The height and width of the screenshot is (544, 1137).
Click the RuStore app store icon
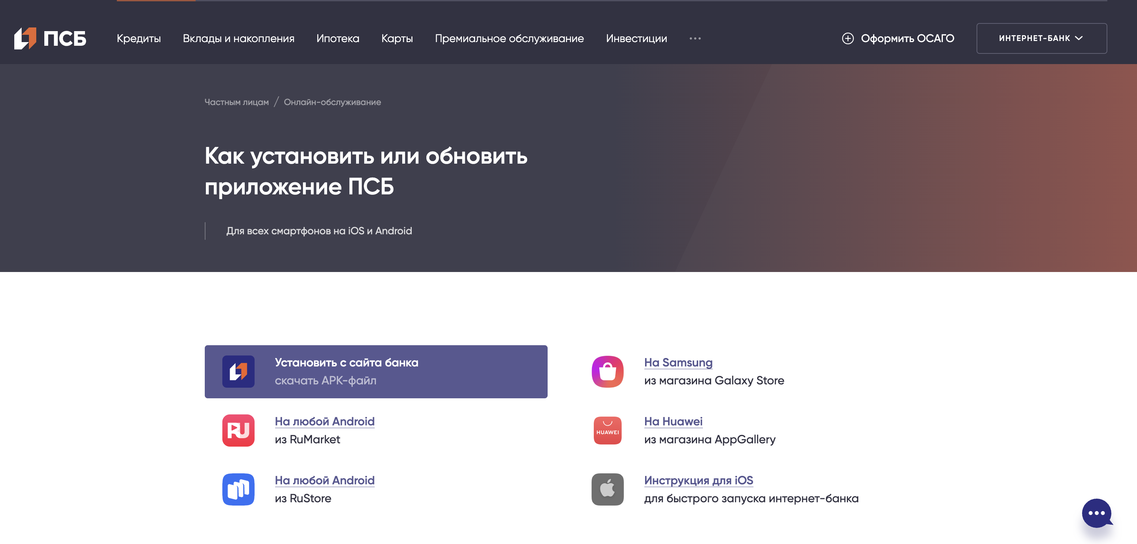pos(238,489)
